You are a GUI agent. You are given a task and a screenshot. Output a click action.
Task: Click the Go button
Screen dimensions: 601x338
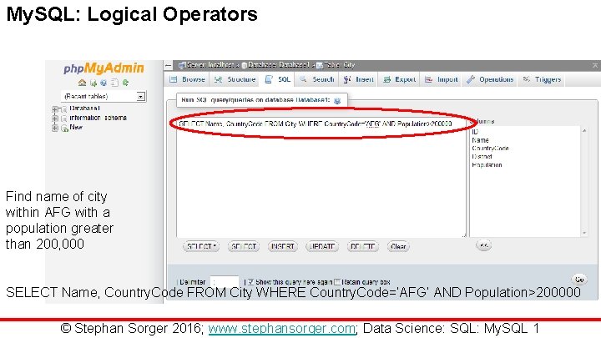579,280
